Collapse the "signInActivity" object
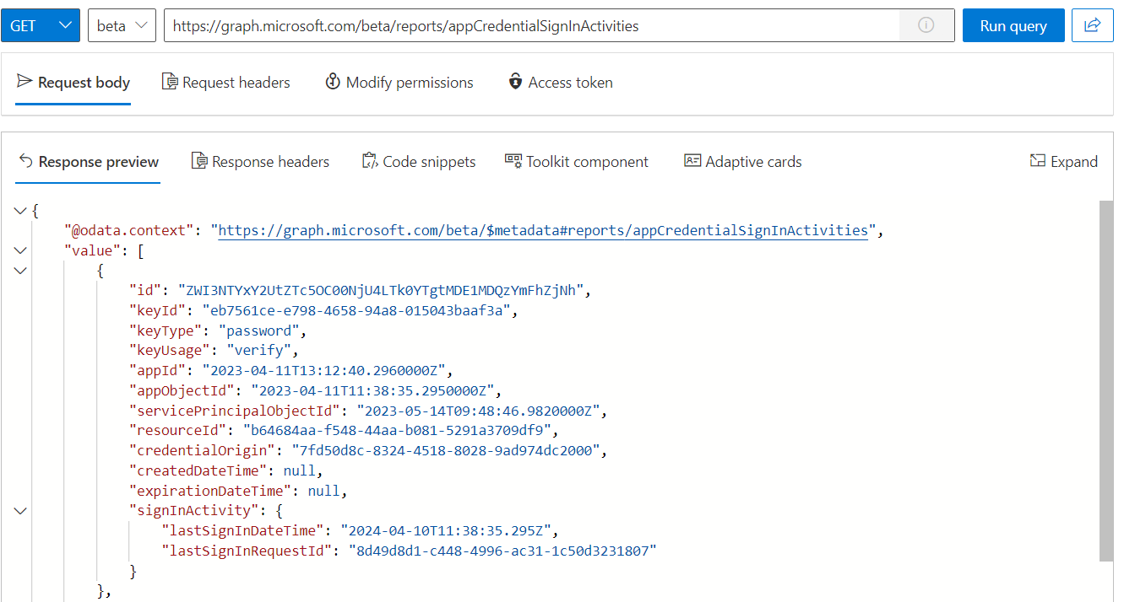 tap(21, 511)
